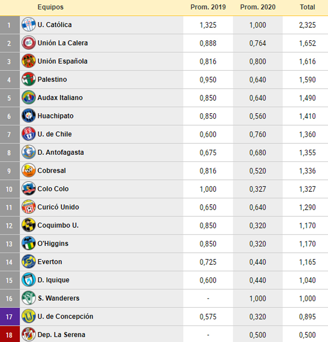Viewport: 328px width, 342px height.
Task: Sort by the Prom. 2019 column header
Action: tap(208, 7)
